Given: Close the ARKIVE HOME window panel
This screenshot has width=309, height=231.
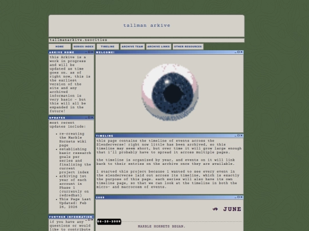Looking at the screenshot, I should click(x=92, y=52).
